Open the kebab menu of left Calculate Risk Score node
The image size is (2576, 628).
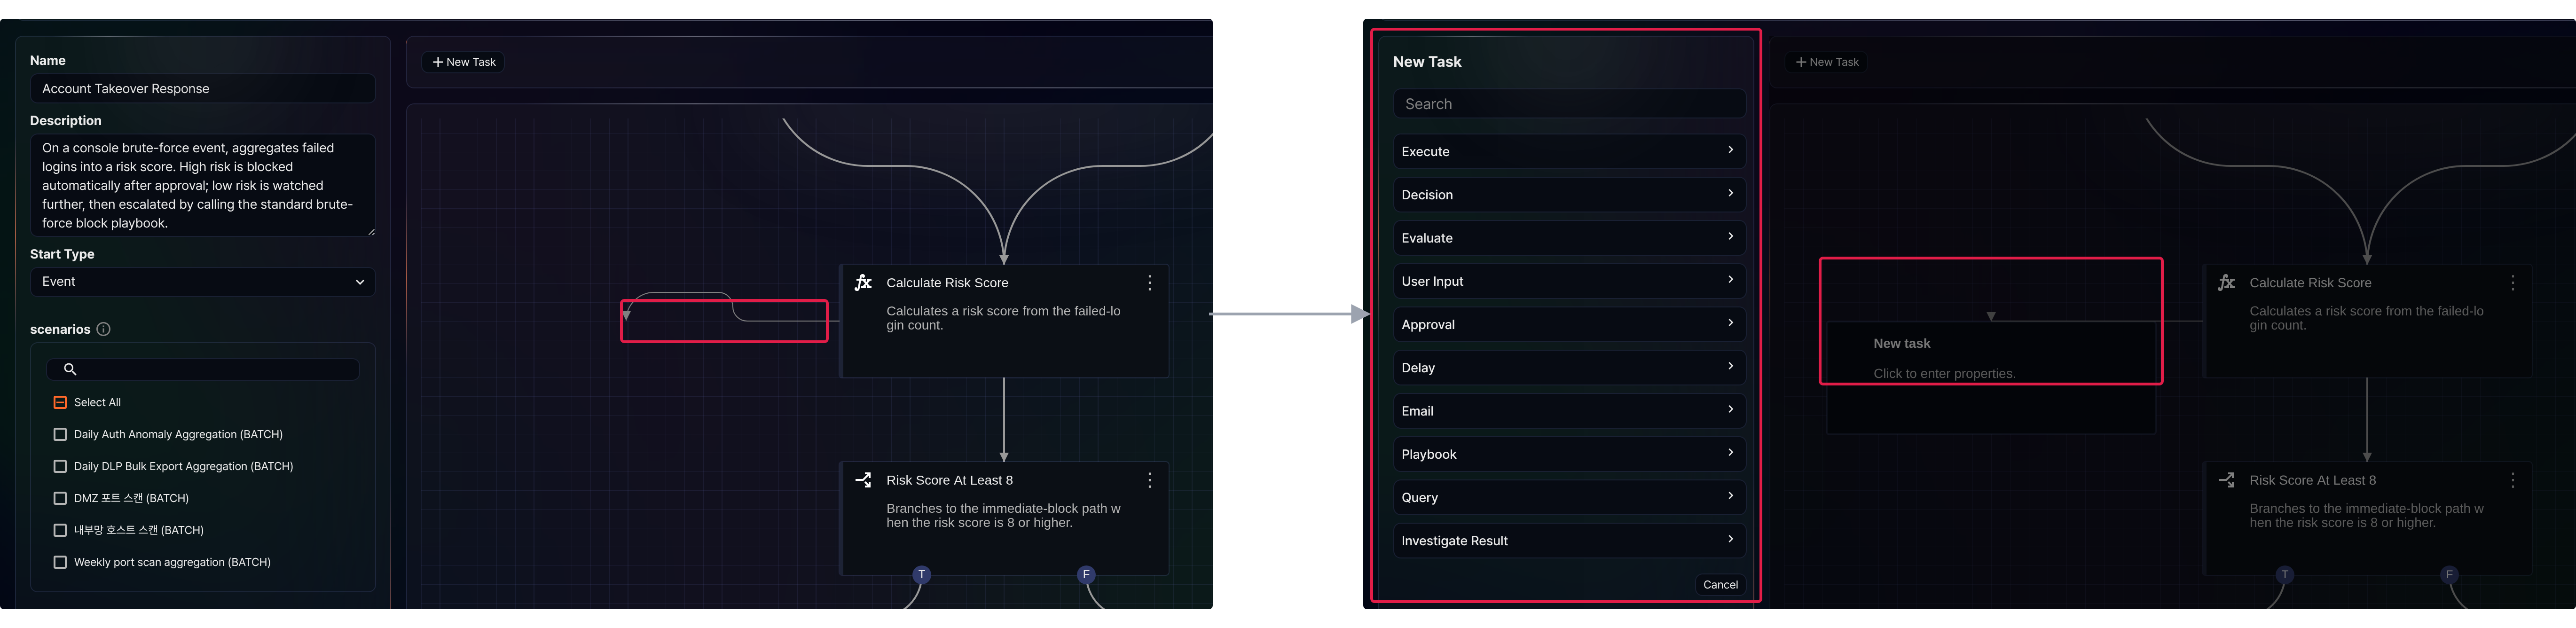coord(1149,283)
